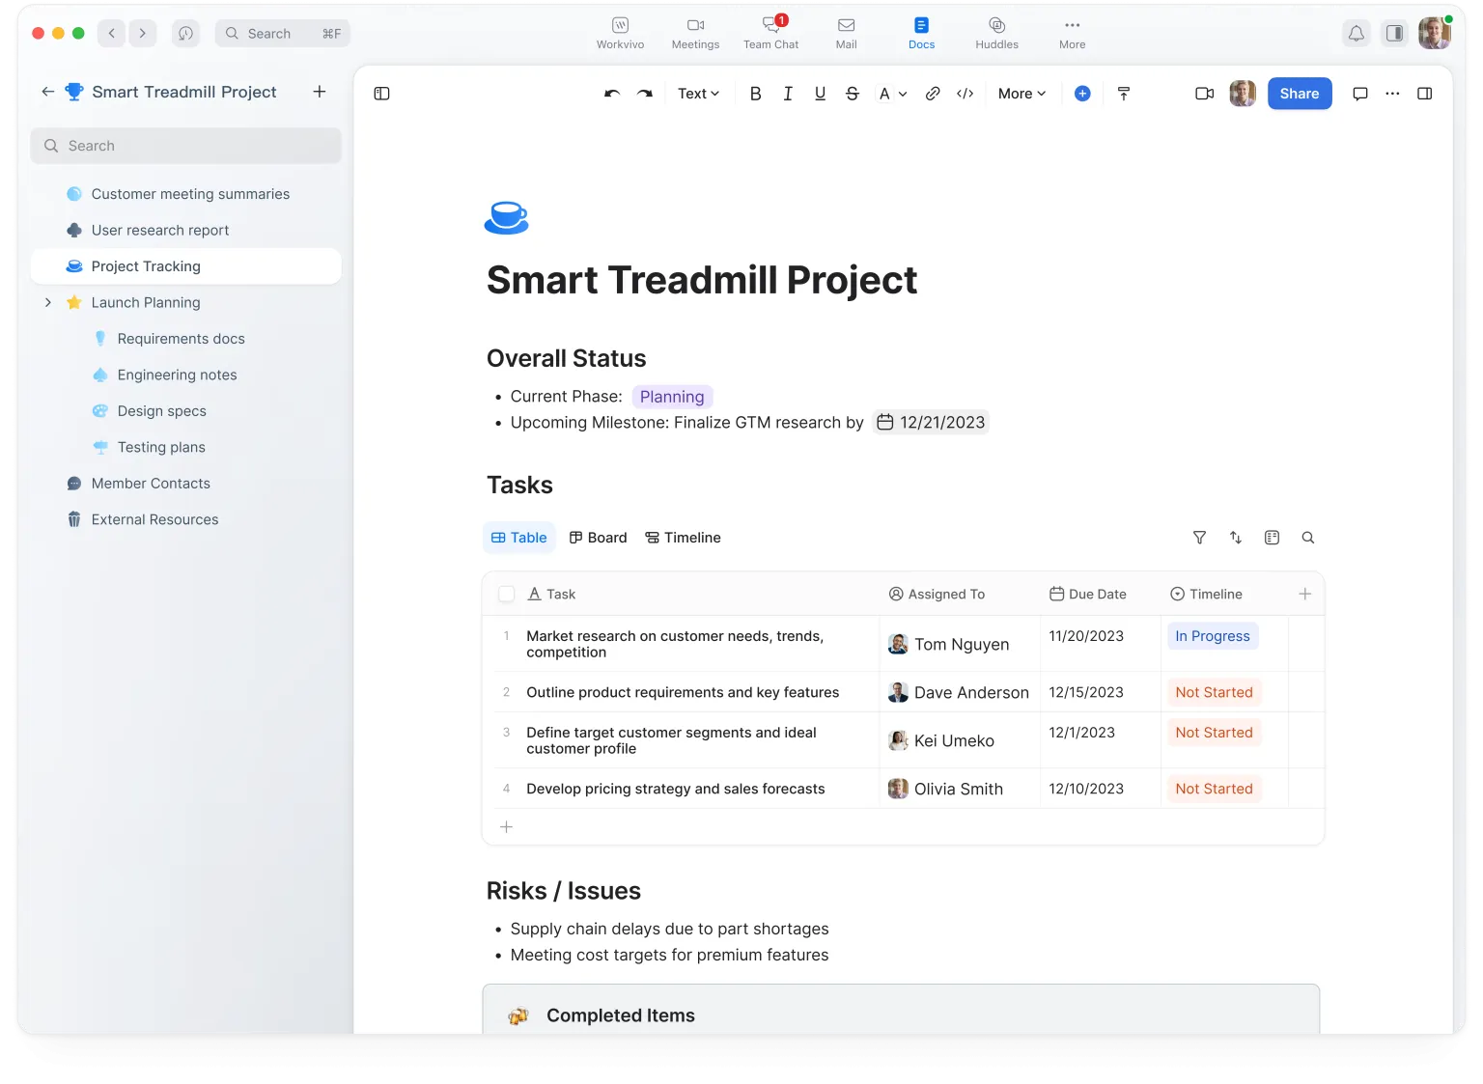Click the Bold formatting icon
This screenshot has width=1483, height=1084.
755,94
